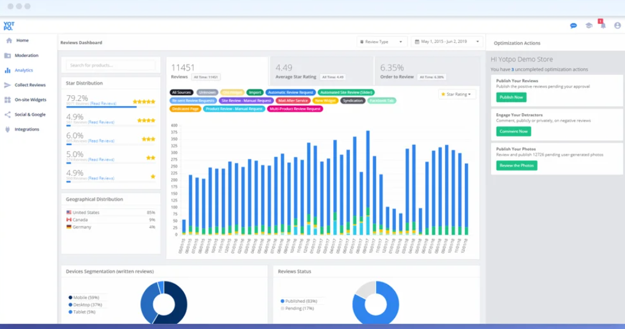Viewport: 625px width, 329px height.
Task: Toggle the Import source filter tag
Action: pos(255,92)
